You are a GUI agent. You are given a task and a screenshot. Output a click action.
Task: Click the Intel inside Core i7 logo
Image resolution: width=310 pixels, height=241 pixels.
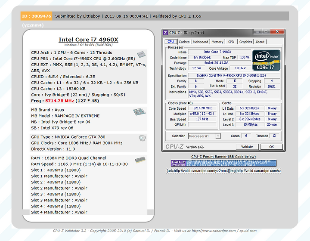point(267,60)
